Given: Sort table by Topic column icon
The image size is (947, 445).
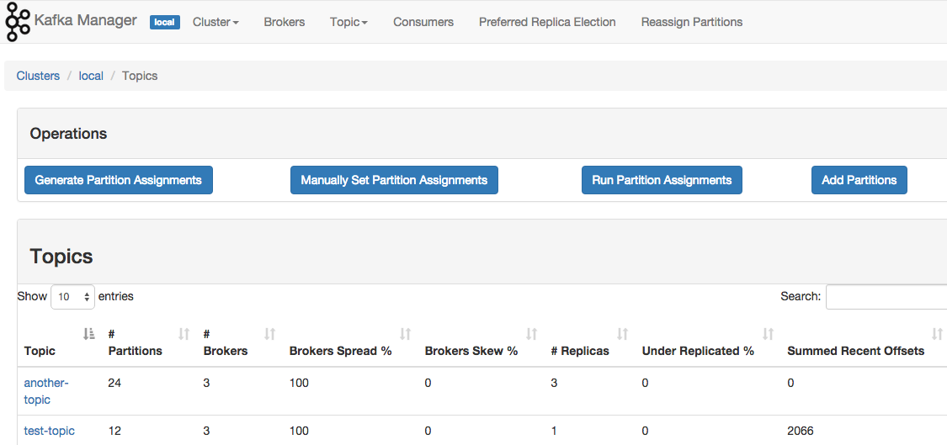Looking at the screenshot, I should tap(89, 335).
